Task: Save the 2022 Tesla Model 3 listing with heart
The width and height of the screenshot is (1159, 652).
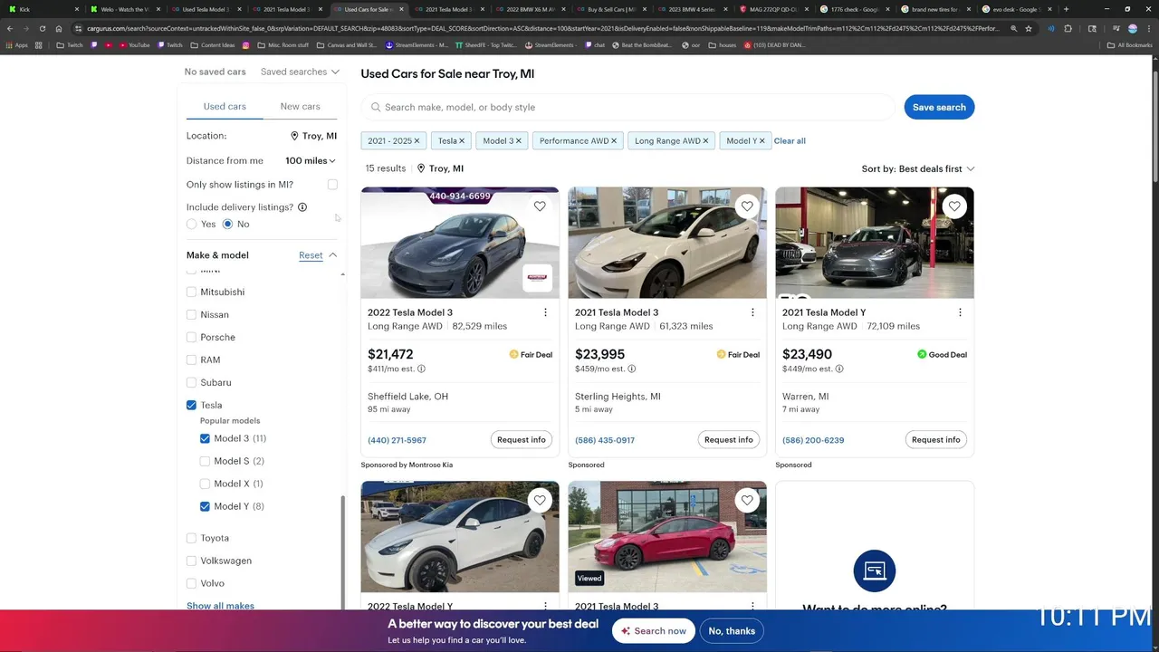Action: (x=540, y=206)
